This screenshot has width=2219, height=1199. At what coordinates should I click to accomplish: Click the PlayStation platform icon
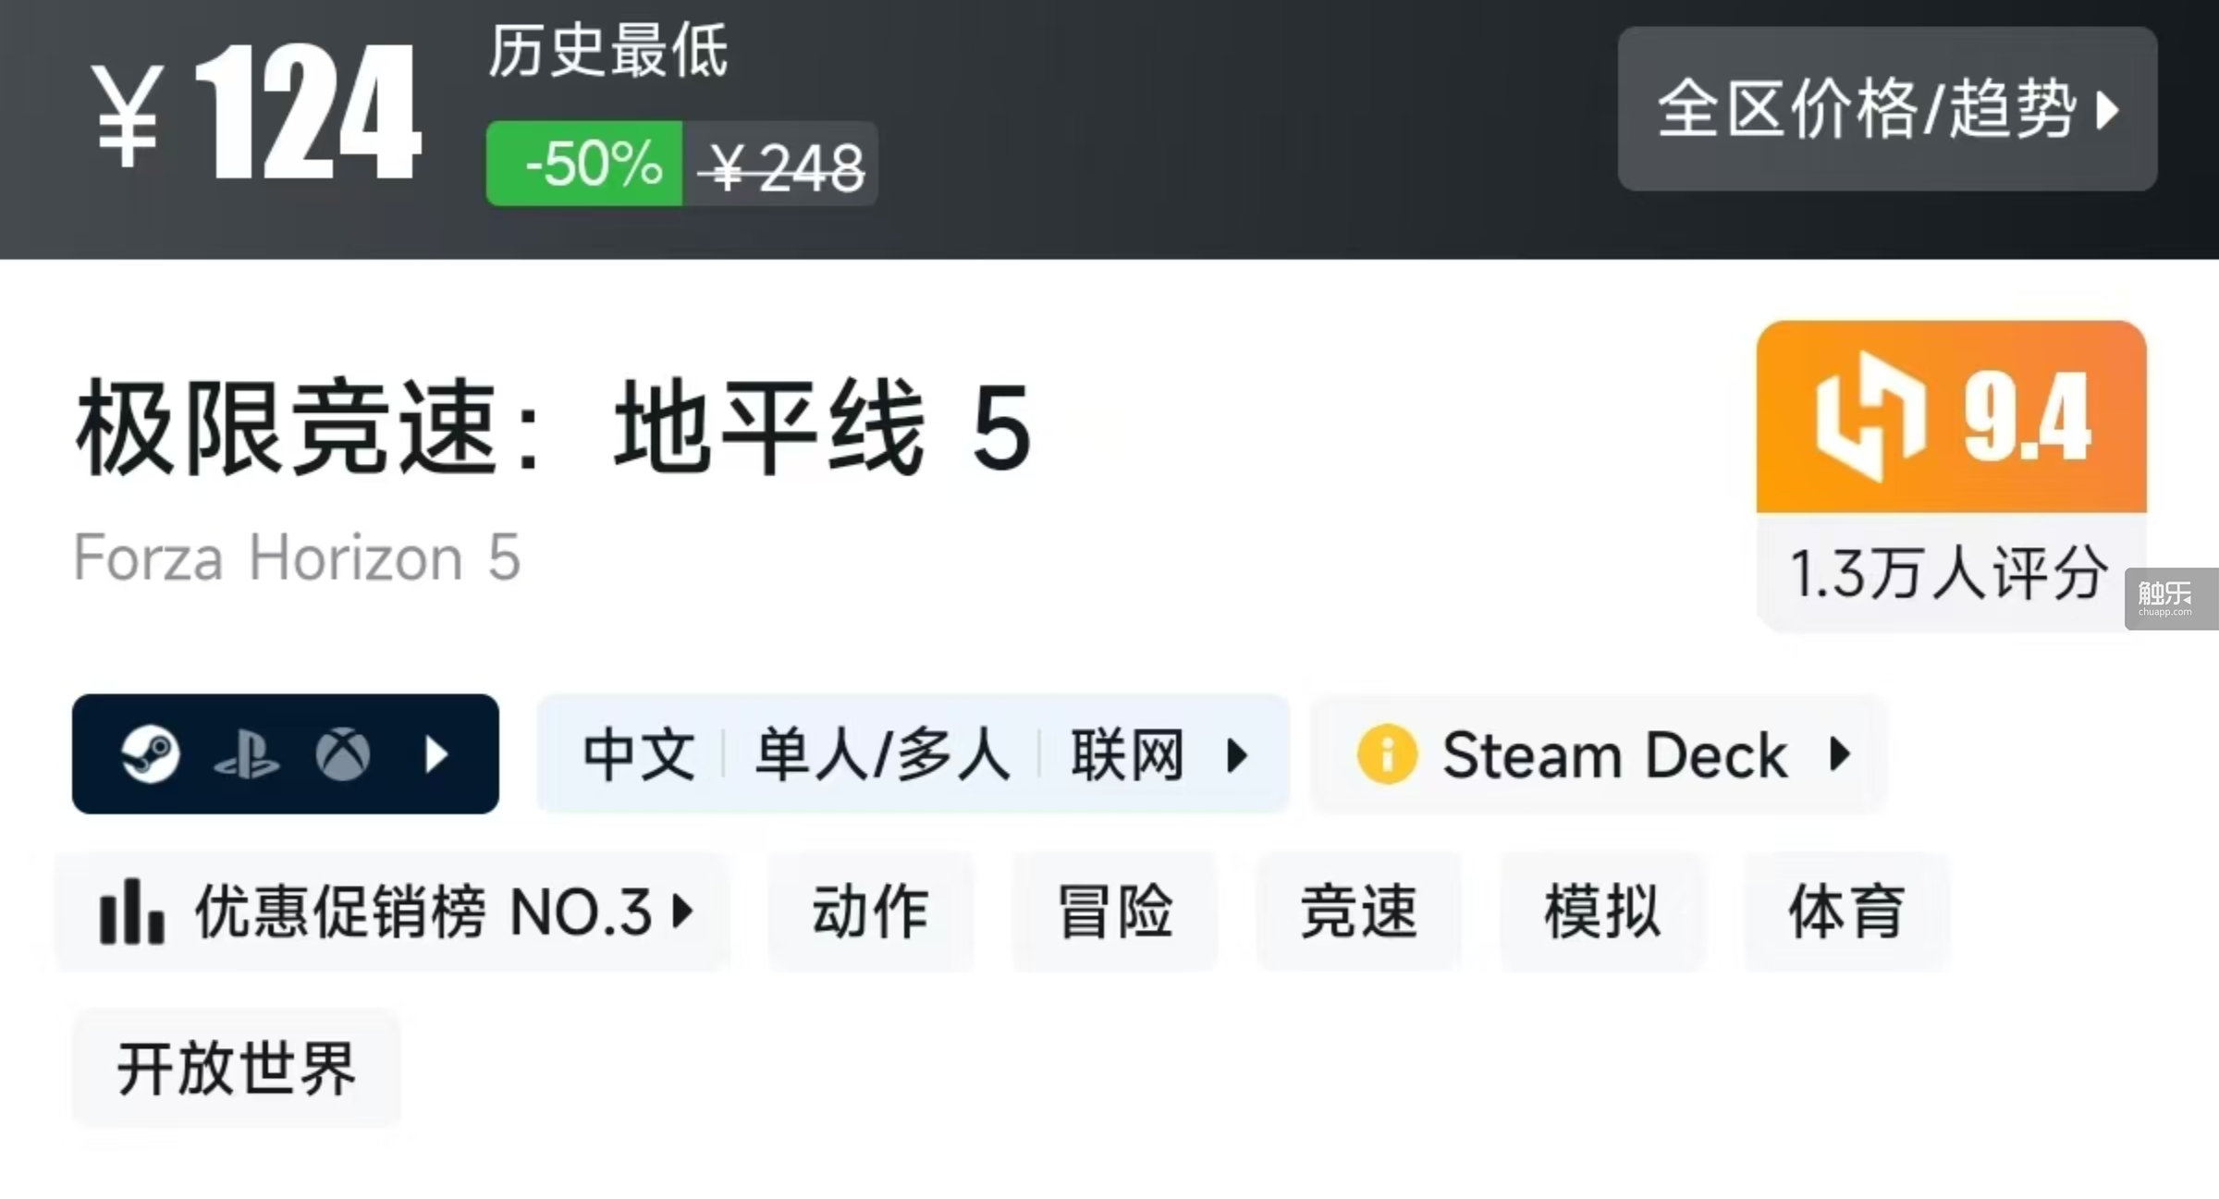(247, 754)
